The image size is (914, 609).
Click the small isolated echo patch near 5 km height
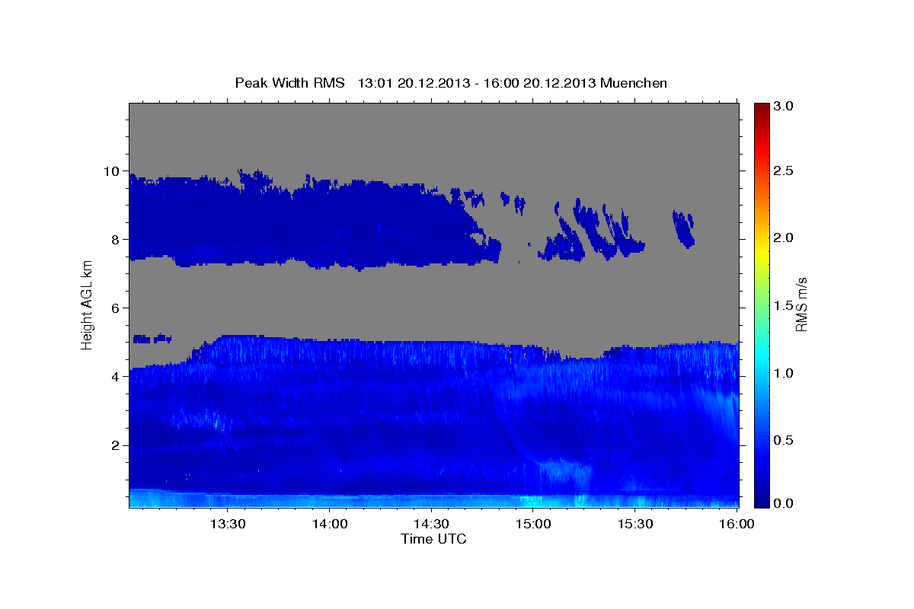click(152, 338)
